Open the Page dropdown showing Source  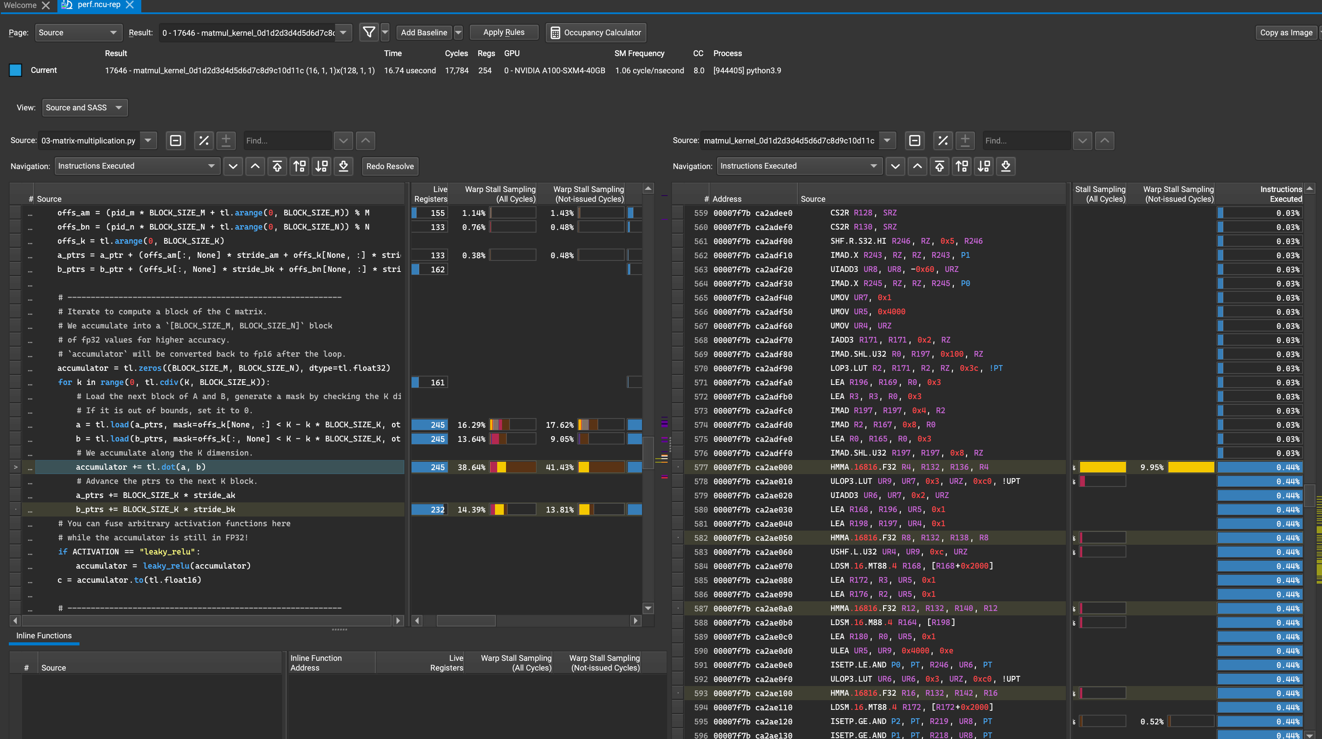[x=79, y=32]
